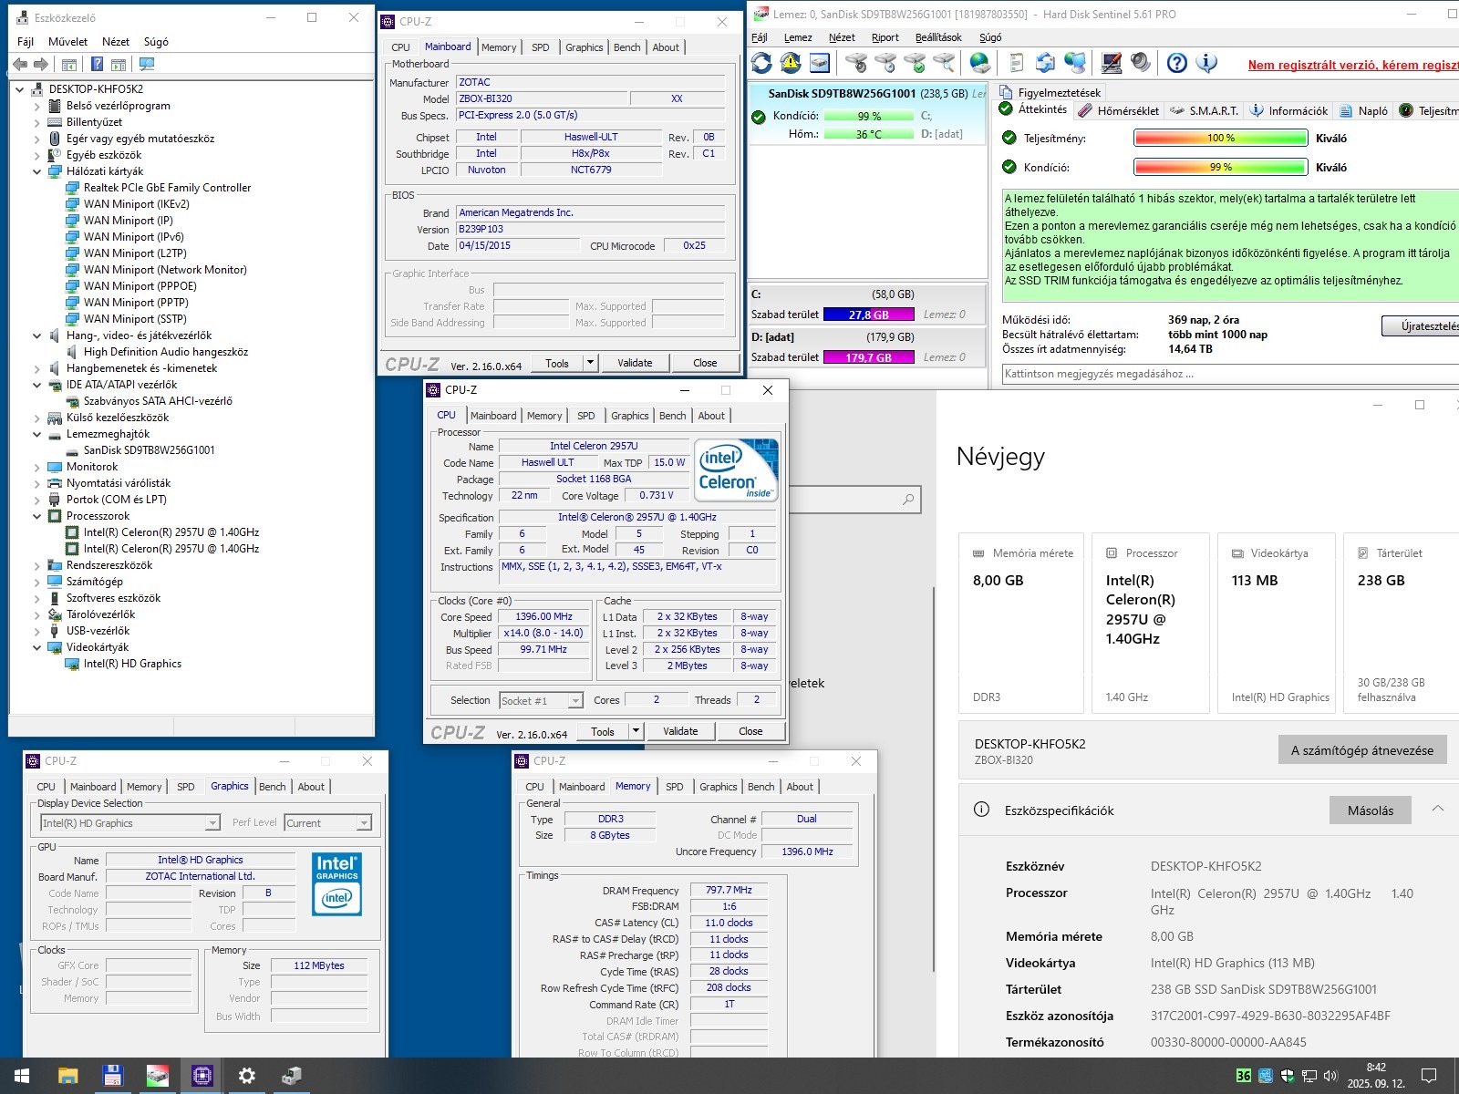
Task: Click the yellow warning disk icon in Hard Disk Sentinel
Action: (x=791, y=63)
